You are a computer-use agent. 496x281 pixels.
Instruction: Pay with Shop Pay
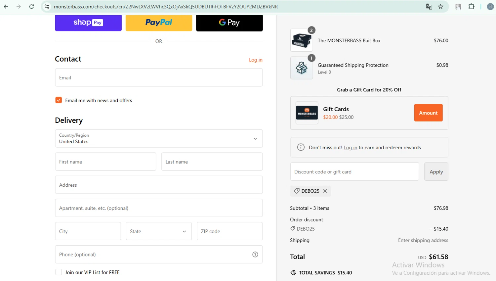(x=88, y=23)
